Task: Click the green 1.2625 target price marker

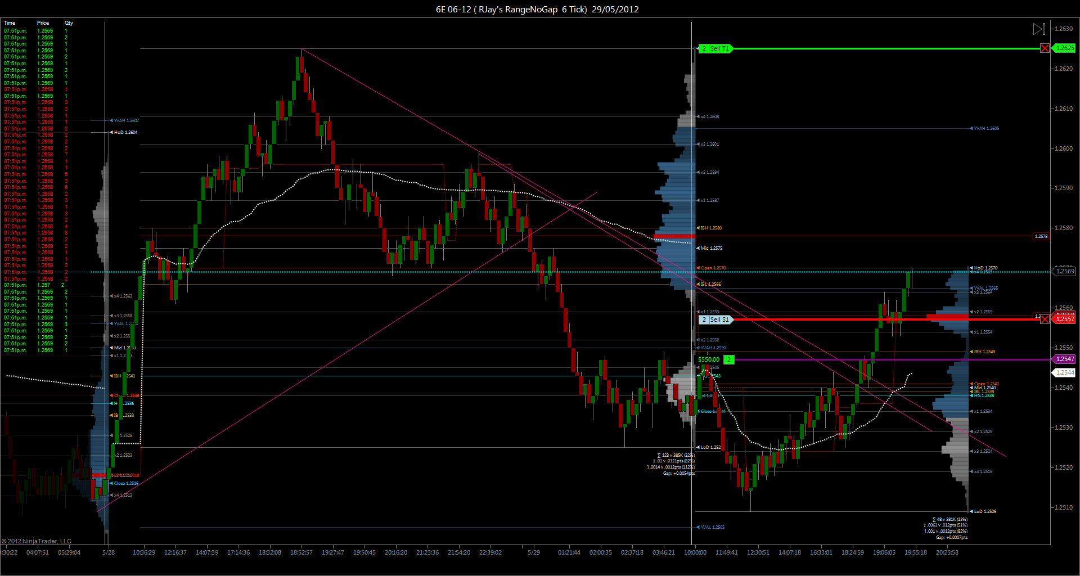Action: [x=1064, y=48]
